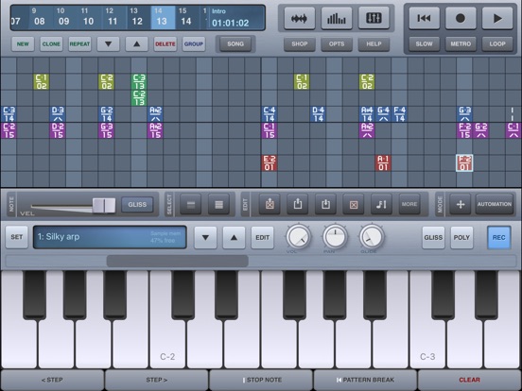Screen dimensions: 522x391
Task: Click the red CLEAR button
Action: [x=469, y=380]
